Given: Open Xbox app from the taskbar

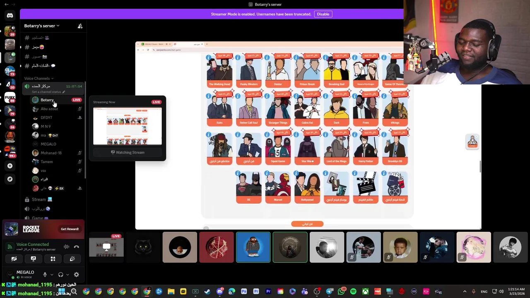Looking at the screenshot, I should click(365, 292).
